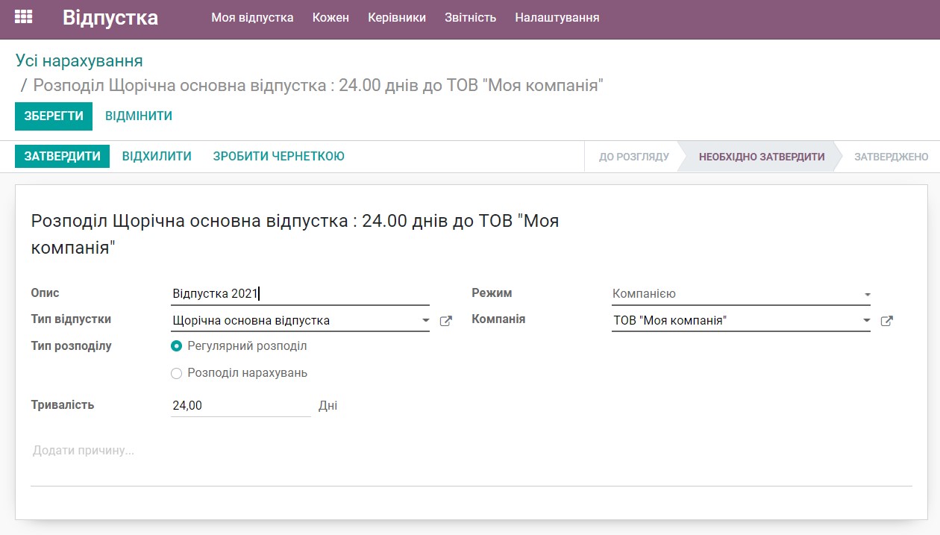Viewport: 940px width, 535px height.
Task: Open the "Налаштування" menu
Action: click(x=556, y=17)
